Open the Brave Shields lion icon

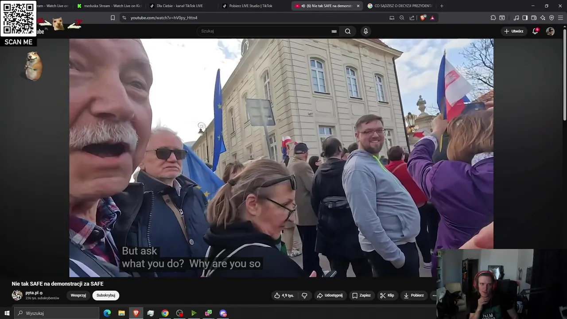click(x=423, y=18)
